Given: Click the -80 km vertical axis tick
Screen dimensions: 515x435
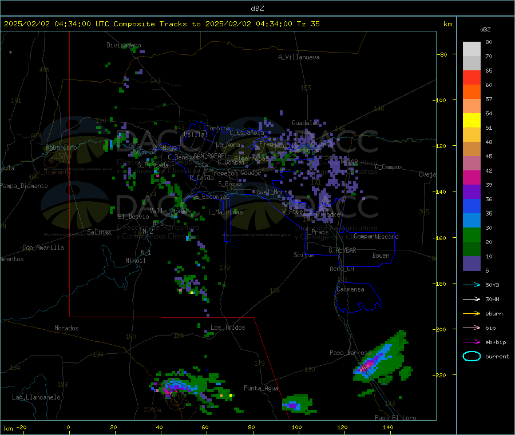Looking at the screenshot, I should [x=443, y=54].
